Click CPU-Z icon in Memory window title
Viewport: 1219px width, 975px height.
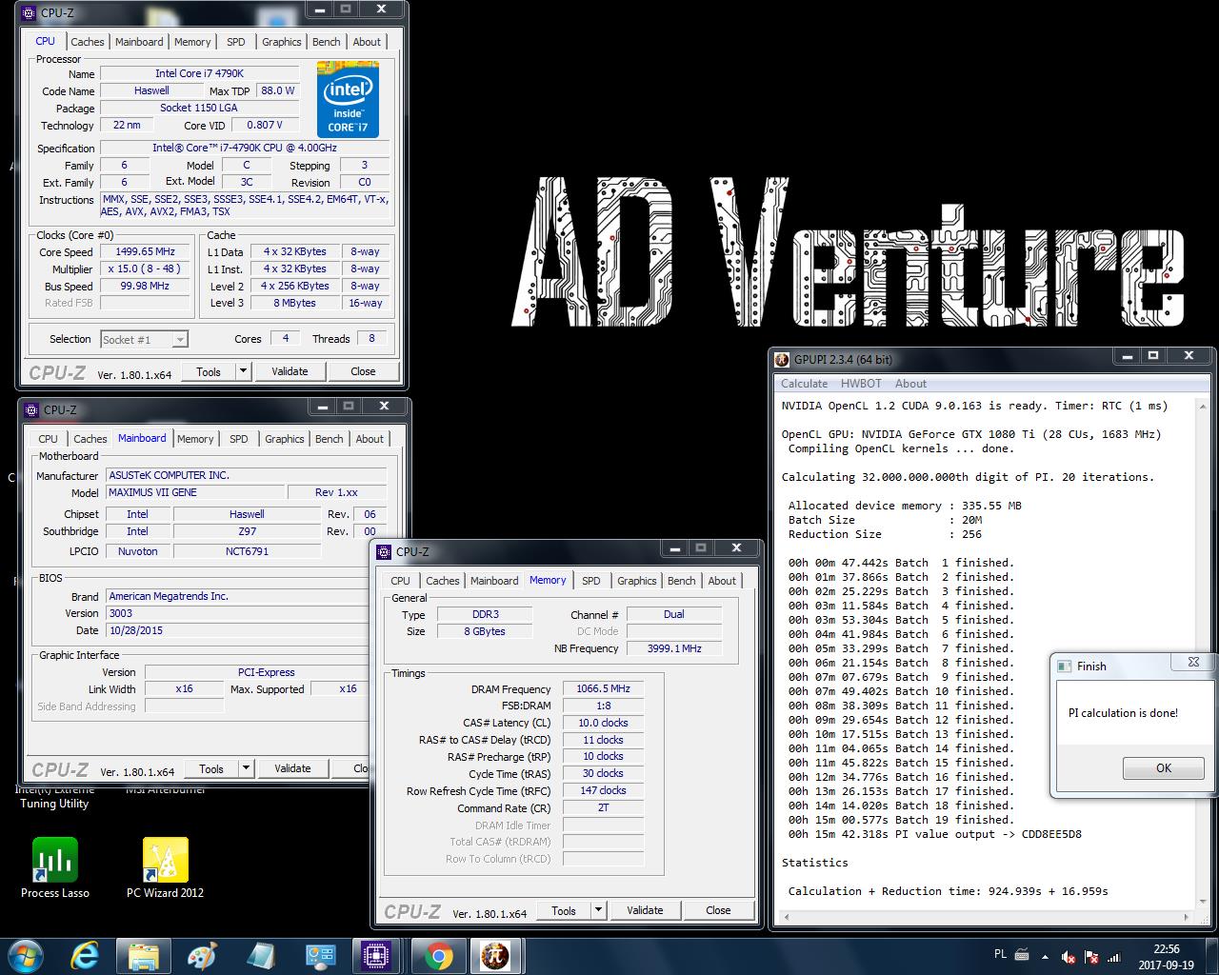coord(385,551)
